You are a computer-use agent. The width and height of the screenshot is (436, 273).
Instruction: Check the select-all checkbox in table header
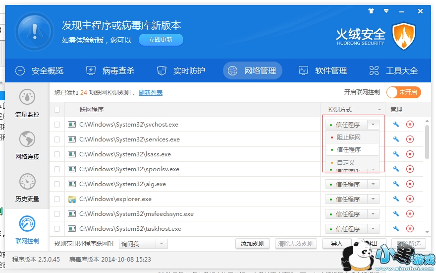tap(57, 110)
